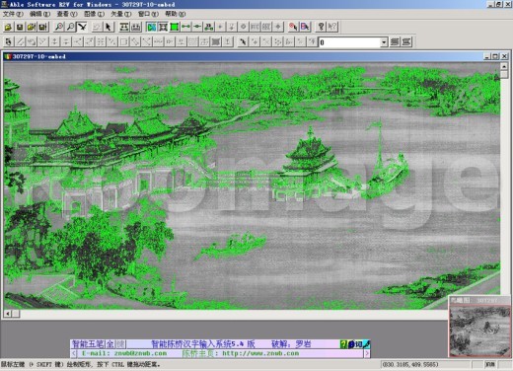Click the vertical scrollbar up arrow
Screen dimensions: 513x371
[504, 66]
